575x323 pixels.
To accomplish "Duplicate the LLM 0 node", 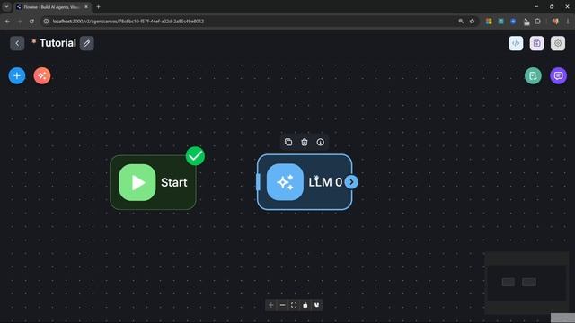I will pos(288,142).
